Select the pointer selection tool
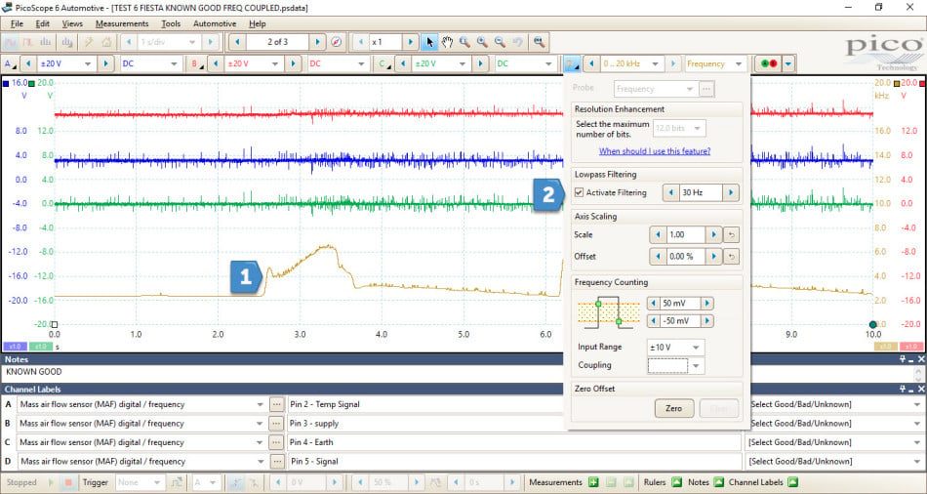The image size is (927, 494). (x=429, y=42)
